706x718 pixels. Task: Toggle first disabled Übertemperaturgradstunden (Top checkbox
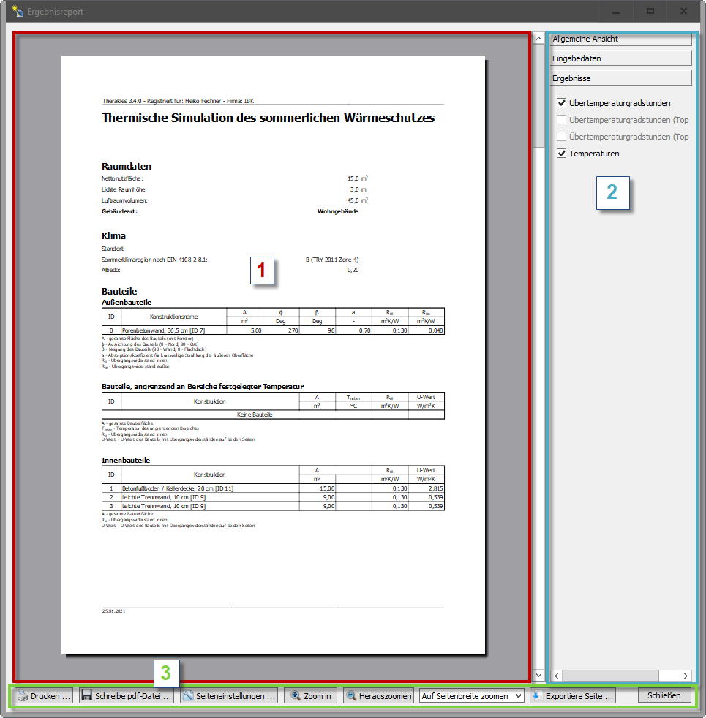[561, 120]
